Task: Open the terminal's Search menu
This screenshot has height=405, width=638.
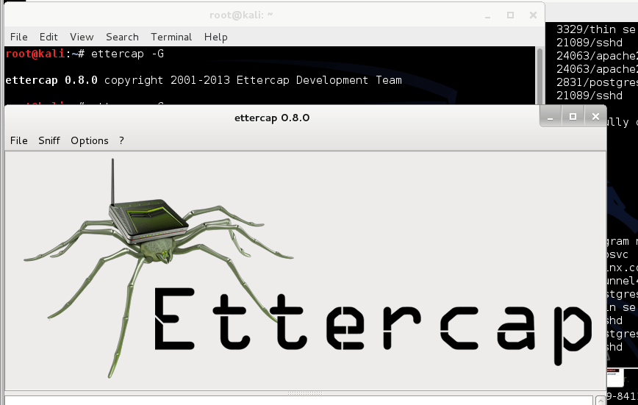Action: tap(122, 37)
